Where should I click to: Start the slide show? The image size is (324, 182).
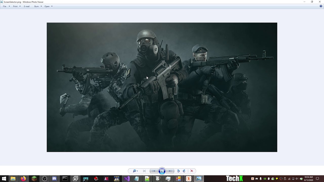coord(162,171)
